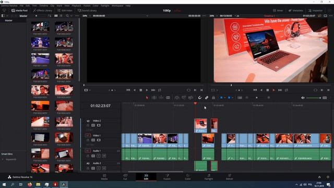This screenshot has height=188, width=334.
Task: Play the timeline viewer forward
Action: click(273, 90)
